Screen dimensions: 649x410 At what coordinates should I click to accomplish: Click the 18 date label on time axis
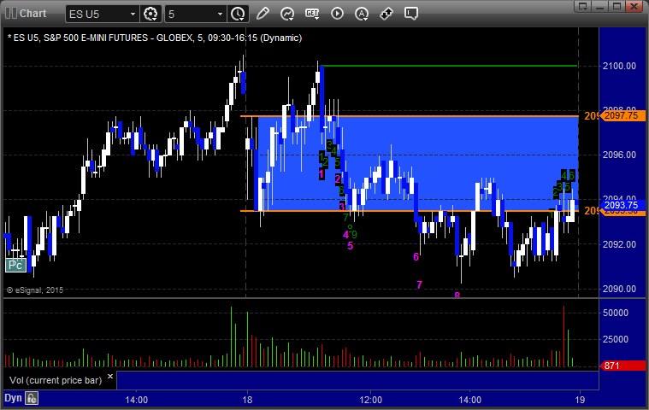coord(247,400)
